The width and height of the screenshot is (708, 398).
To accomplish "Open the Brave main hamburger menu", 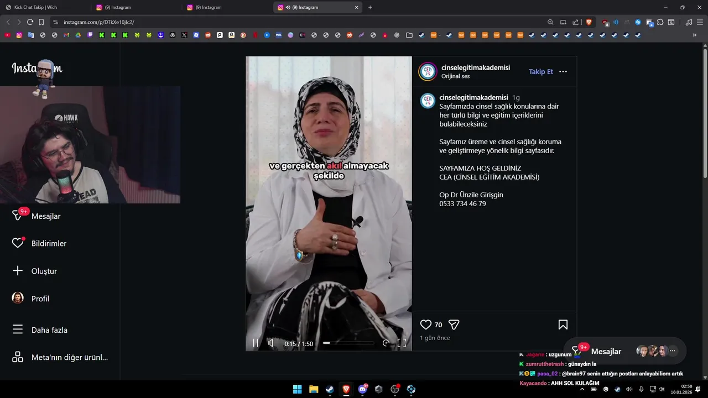I will (700, 22).
